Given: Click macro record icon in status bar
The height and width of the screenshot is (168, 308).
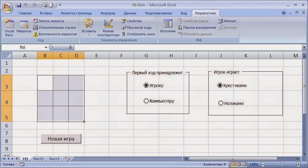Looking at the screenshot, I should click(22, 164).
